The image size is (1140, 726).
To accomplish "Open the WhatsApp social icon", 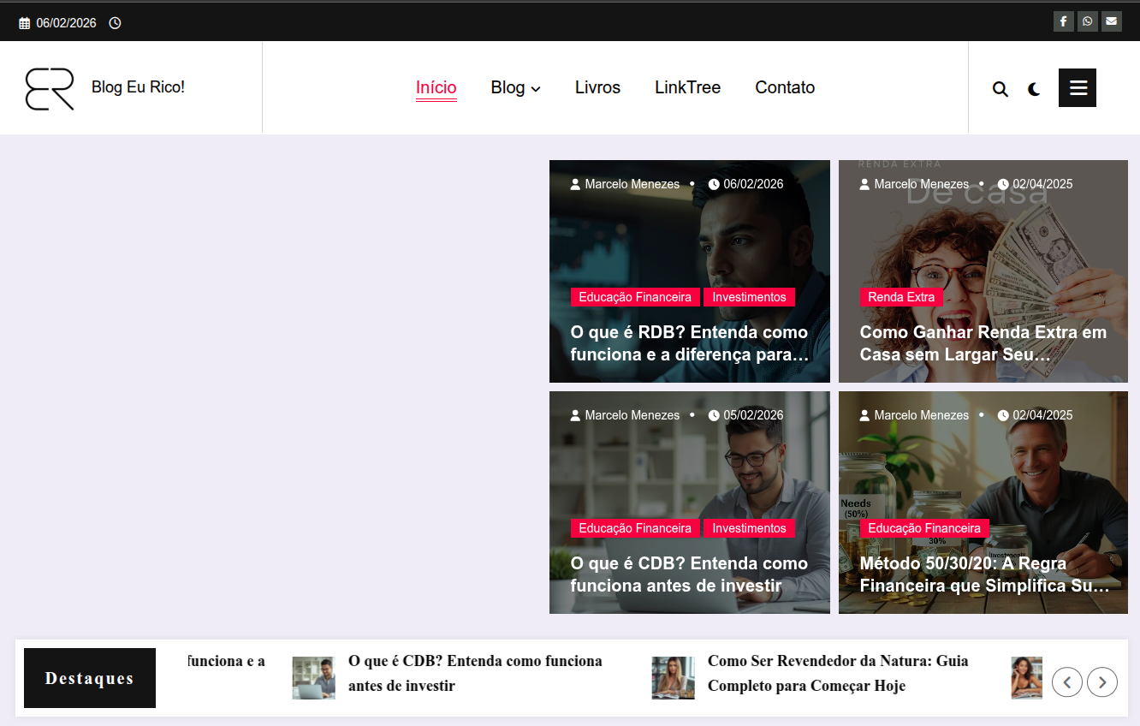I will pos(1087,21).
